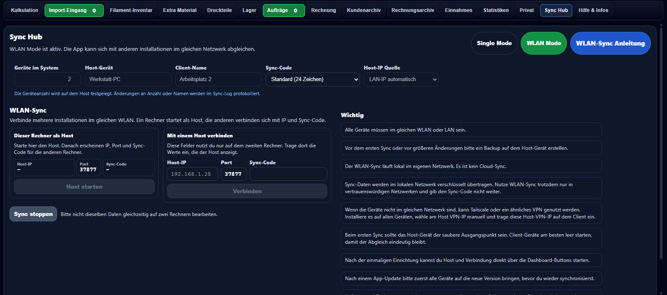Viewport: 667px width, 295px height.
Task: Click the Backup auf dem Host-Gerät note
Action: pos(472,148)
